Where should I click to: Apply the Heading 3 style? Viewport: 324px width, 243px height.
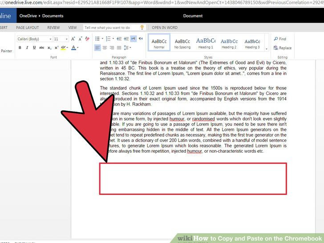252,44
